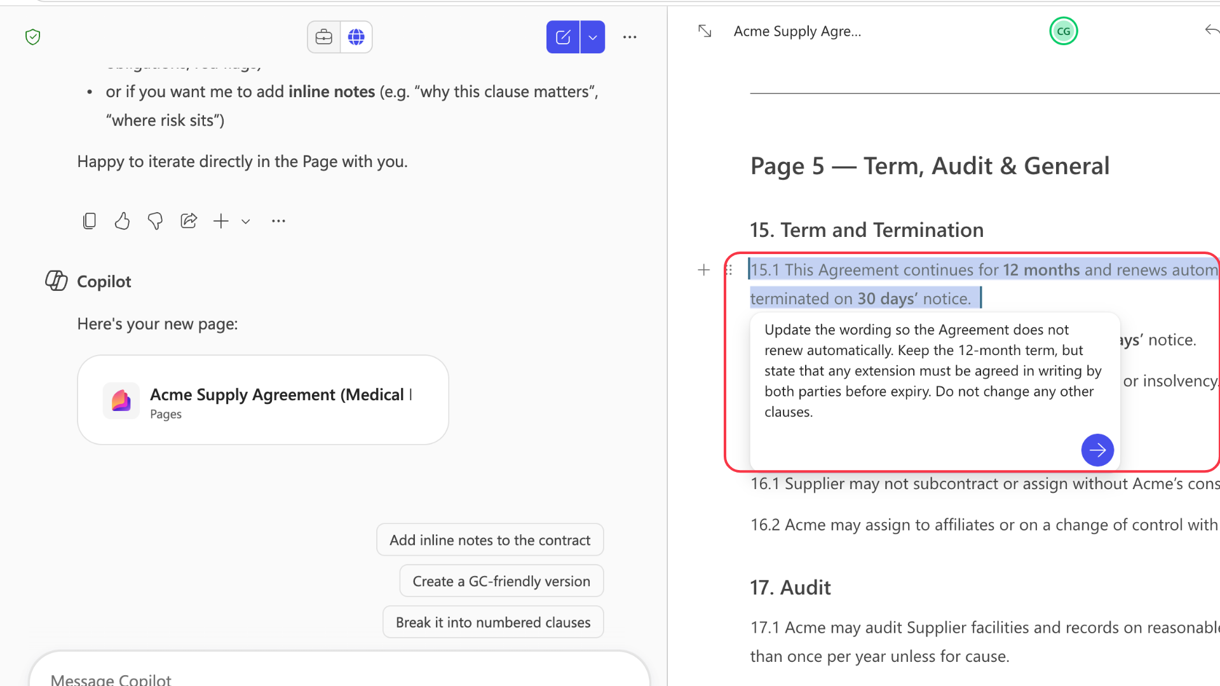Click Add inline notes to the contract

489,539
